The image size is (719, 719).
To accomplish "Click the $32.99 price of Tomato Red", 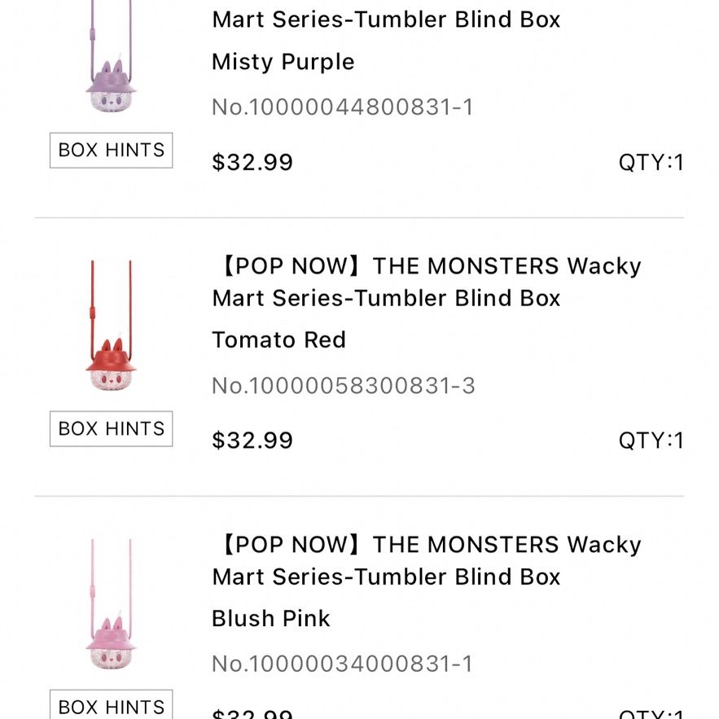I will coord(252,441).
